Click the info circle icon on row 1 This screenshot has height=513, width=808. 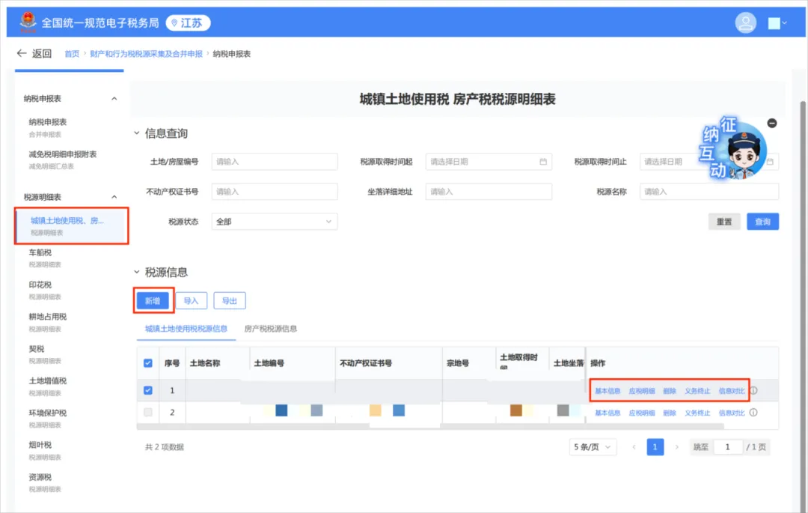(x=753, y=390)
